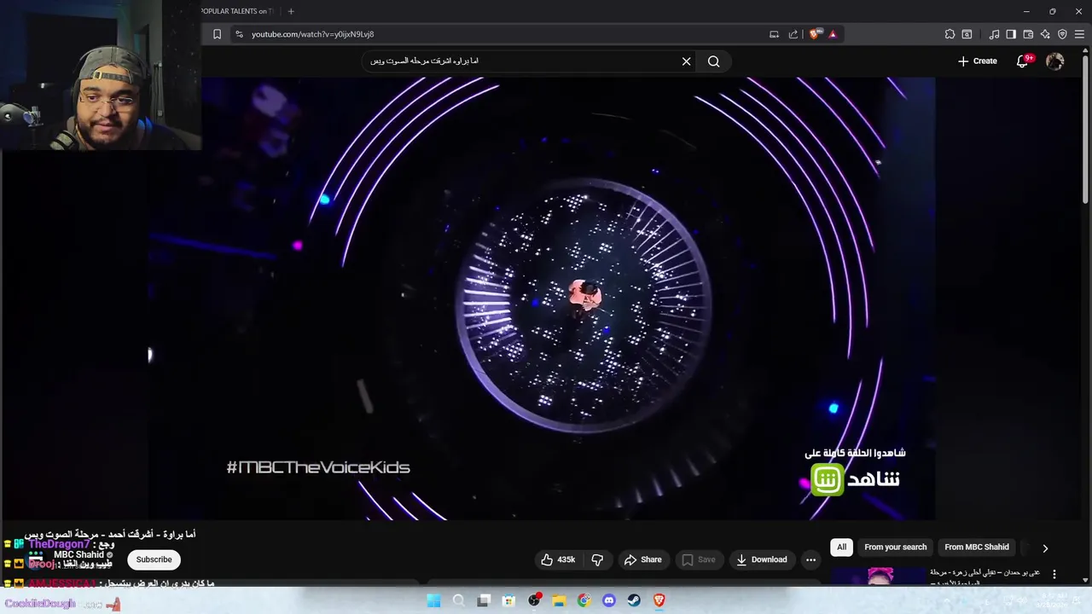Open Steam from the taskbar

pyautogui.click(x=634, y=600)
